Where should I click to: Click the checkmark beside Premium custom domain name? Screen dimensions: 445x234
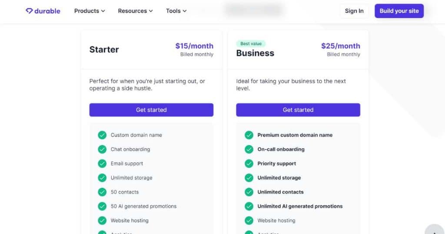click(249, 135)
